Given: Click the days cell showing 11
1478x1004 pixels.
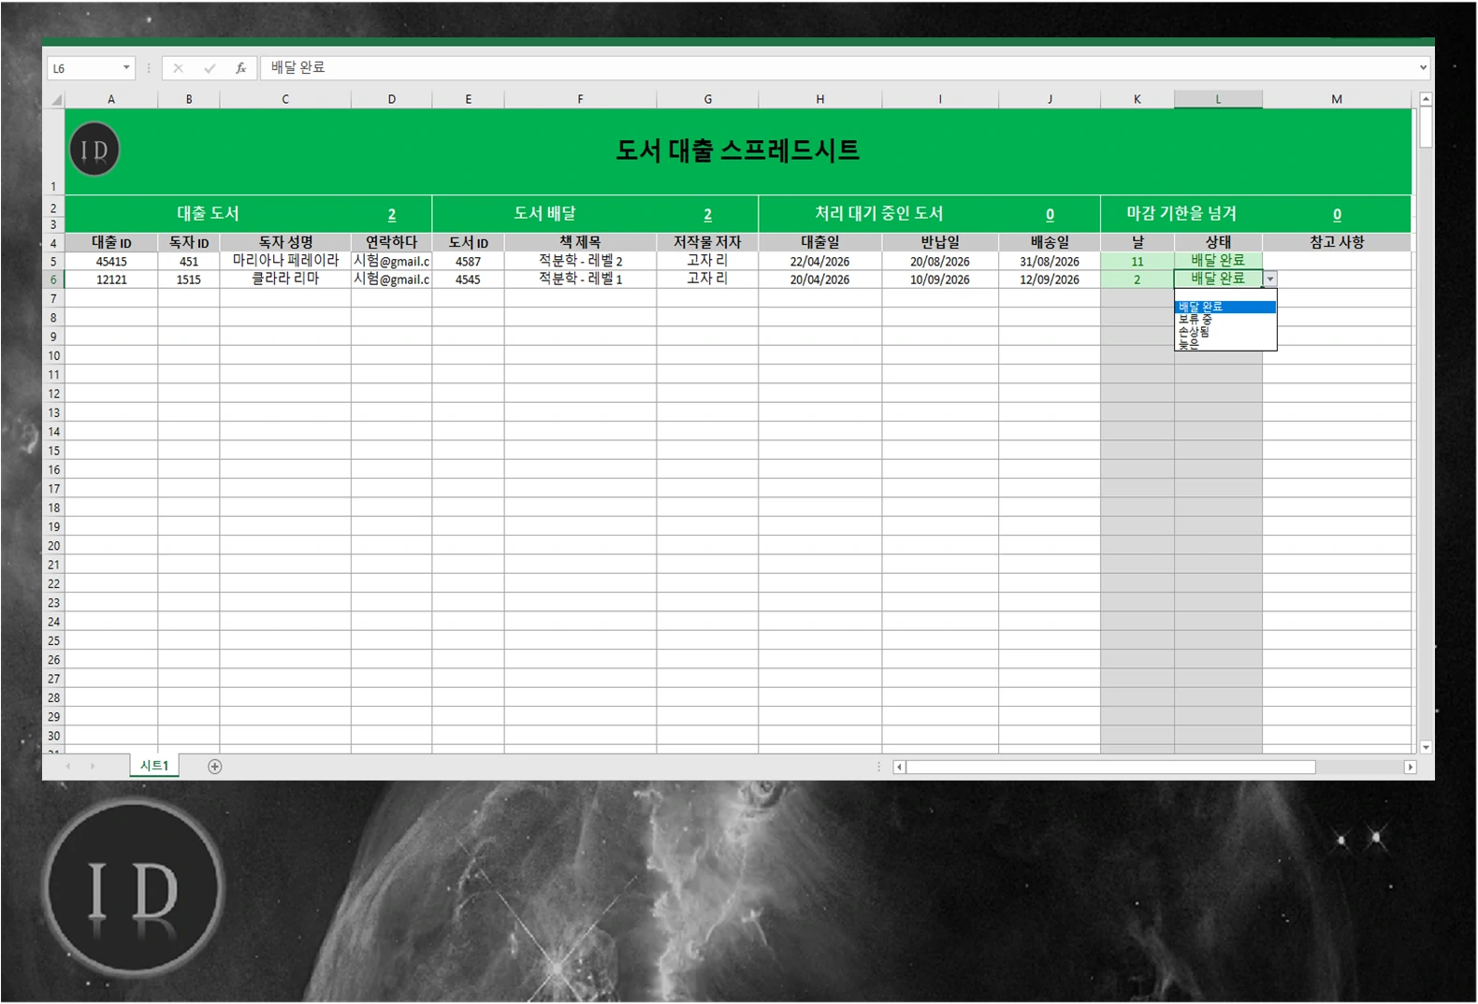Looking at the screenshot, I should click(x=1137, y=262).
